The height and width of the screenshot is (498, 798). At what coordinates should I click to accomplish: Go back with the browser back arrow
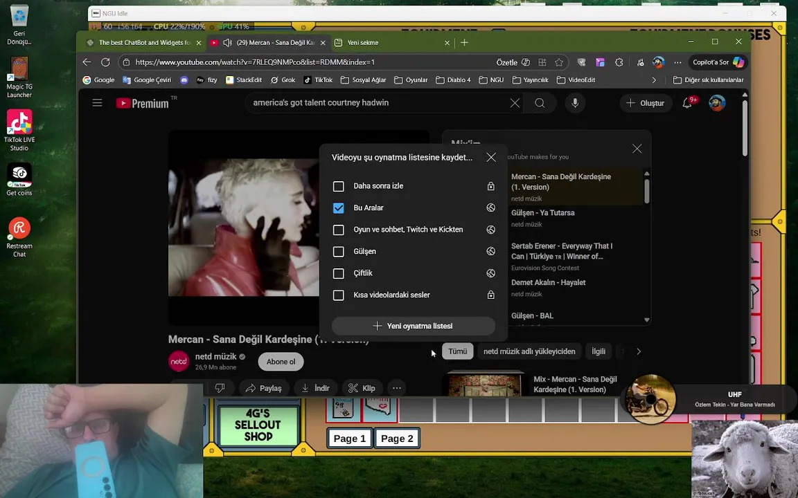(87, 62)
